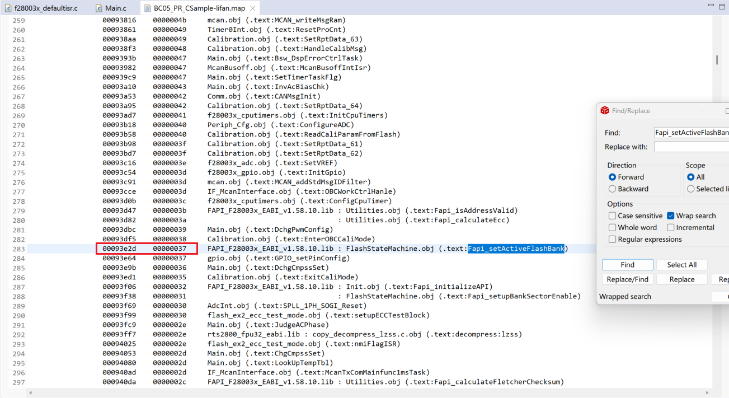Click the vertical scrollbar thumb of the editor
This screenshot has width=729, height=398.
click(717, 59)
